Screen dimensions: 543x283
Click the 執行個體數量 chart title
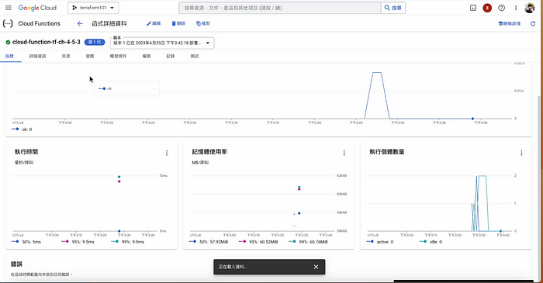point(387,152)
